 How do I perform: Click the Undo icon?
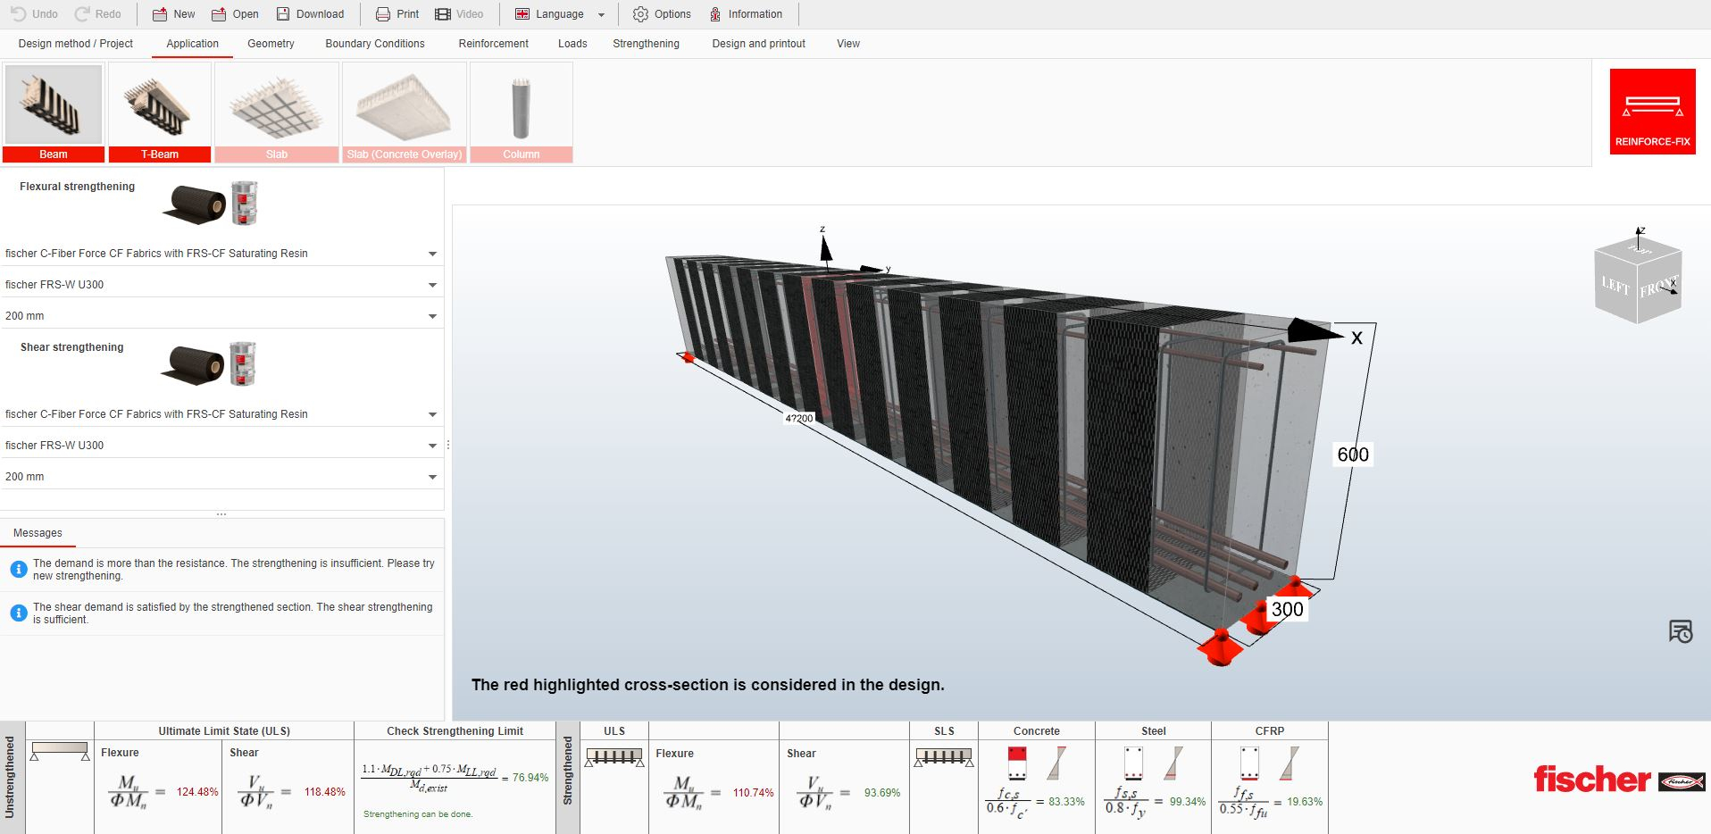(18, 13)
